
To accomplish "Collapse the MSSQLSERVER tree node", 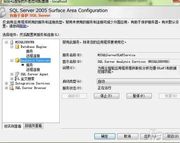I will click(6, 42).
